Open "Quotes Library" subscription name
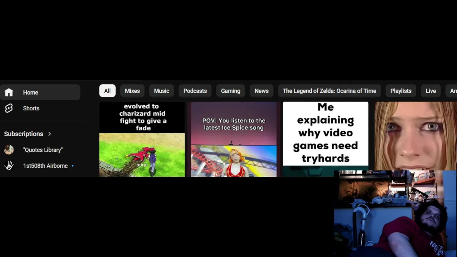Screen dimensions: 457x257 tap(43, 150)
